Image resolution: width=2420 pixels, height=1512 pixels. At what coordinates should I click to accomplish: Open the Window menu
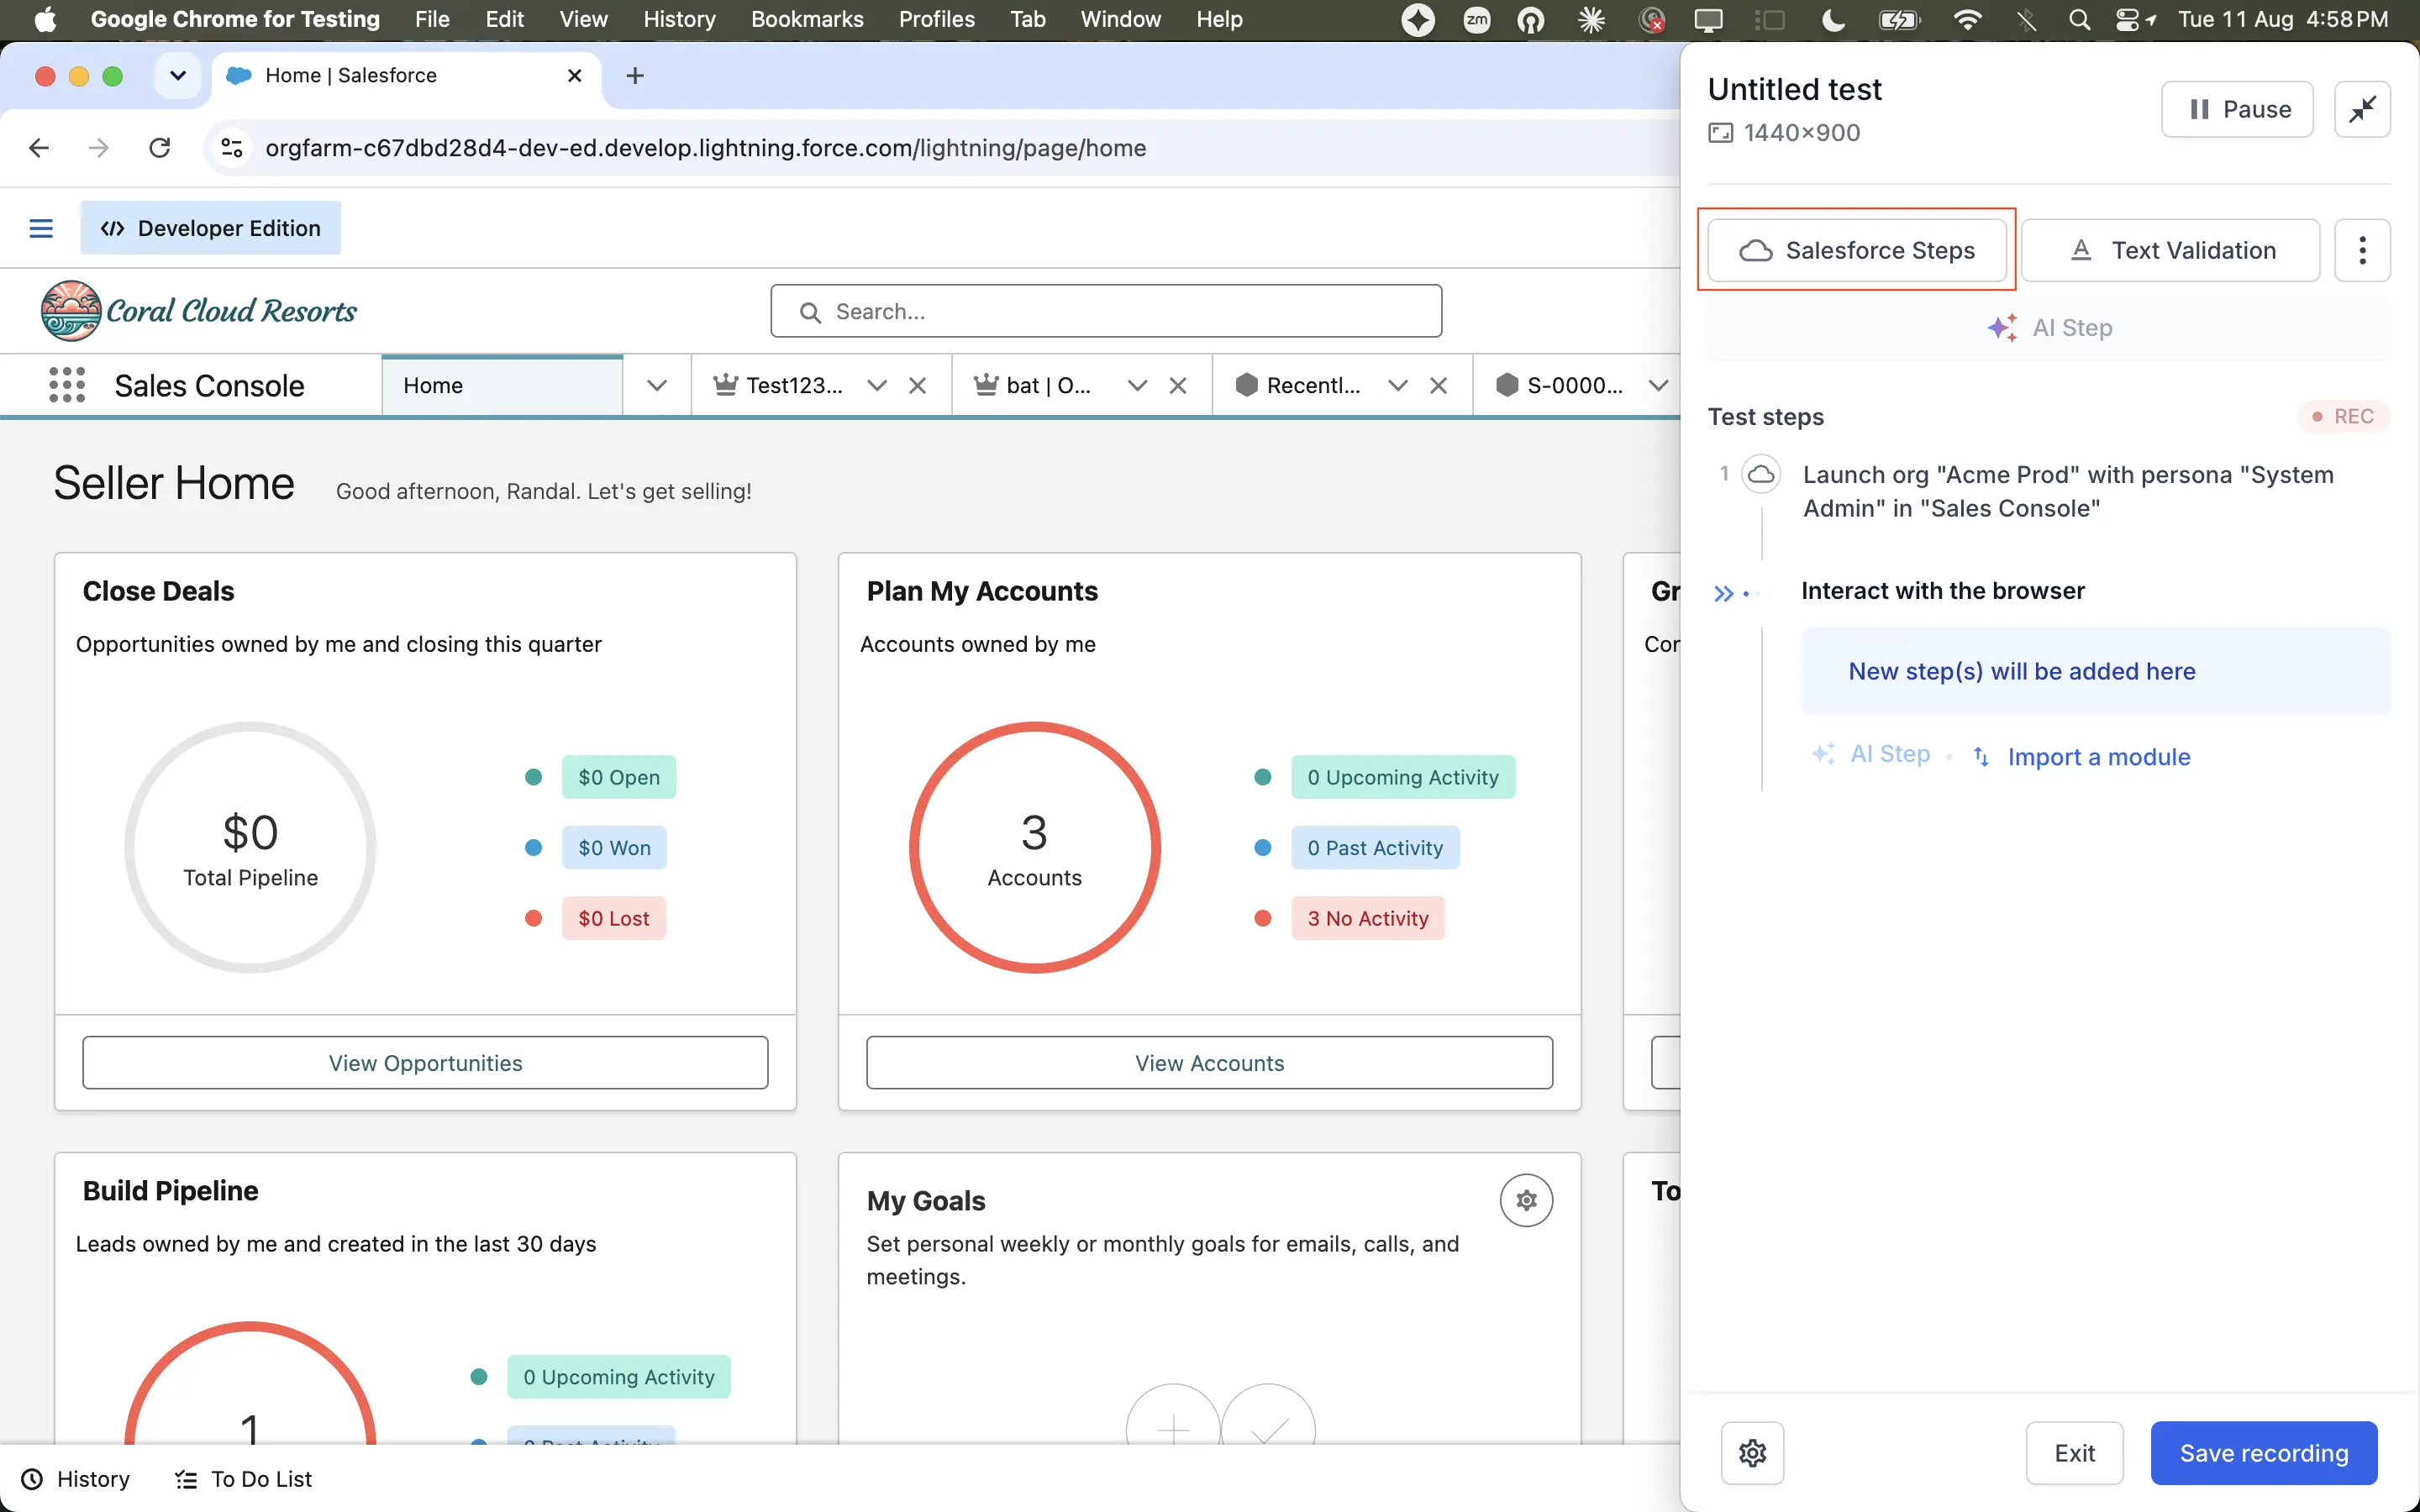[1120, 20]
